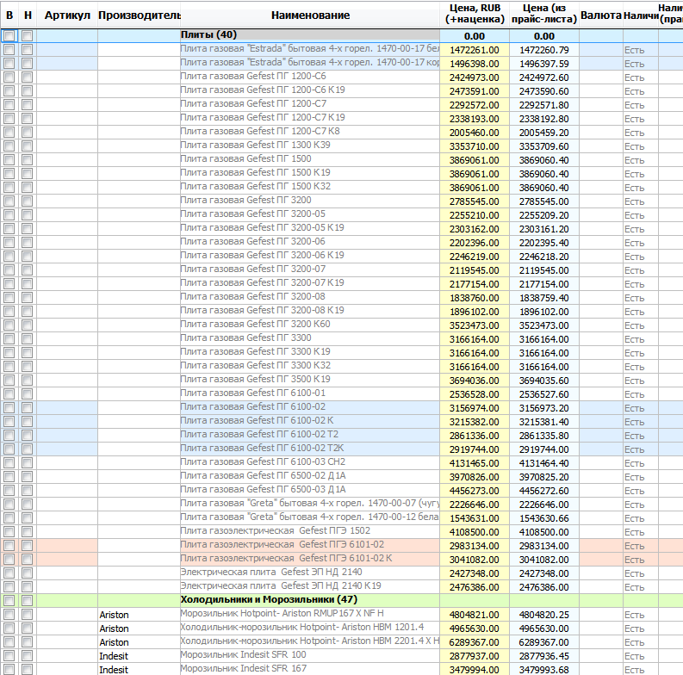Screen dimensions: 683x675
Task: Select the Плиты (40) group title
Action: pyautogui.click(x=208, y=34)
